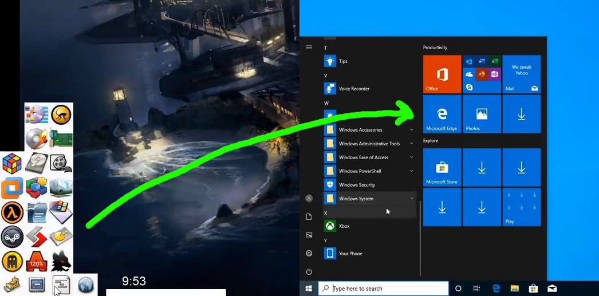Expand the Windows Accessories folder chevron
Image resolution: width=599 pixels, height=296 pixels.
coord(411,130)
